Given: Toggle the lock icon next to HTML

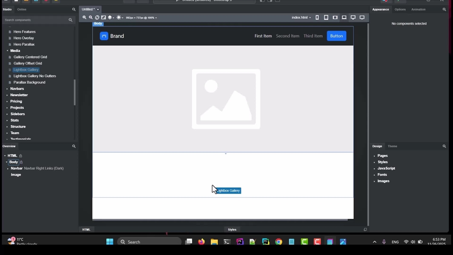Looking at the screenshot, I should [x=21, y=156].
